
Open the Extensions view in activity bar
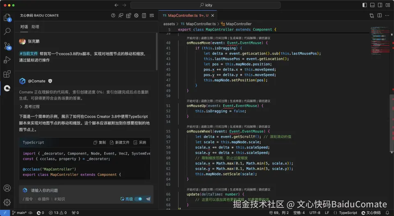(x=7, y=74)
